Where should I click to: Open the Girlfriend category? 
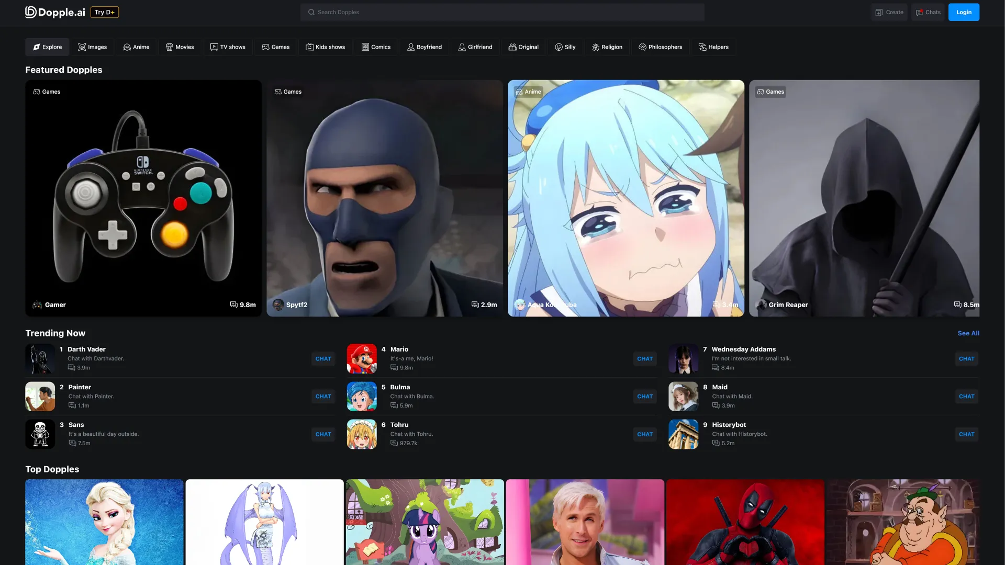tap(475, 47)
